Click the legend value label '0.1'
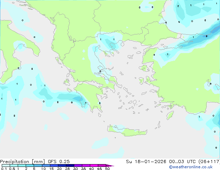Image resolution: width=220 pixels, height=170 pixels. [x=4, y=169]
